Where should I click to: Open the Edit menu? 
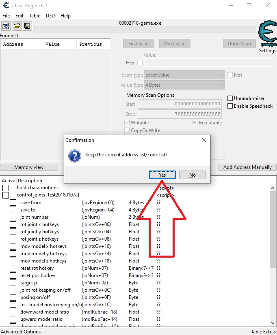[19, 16]
